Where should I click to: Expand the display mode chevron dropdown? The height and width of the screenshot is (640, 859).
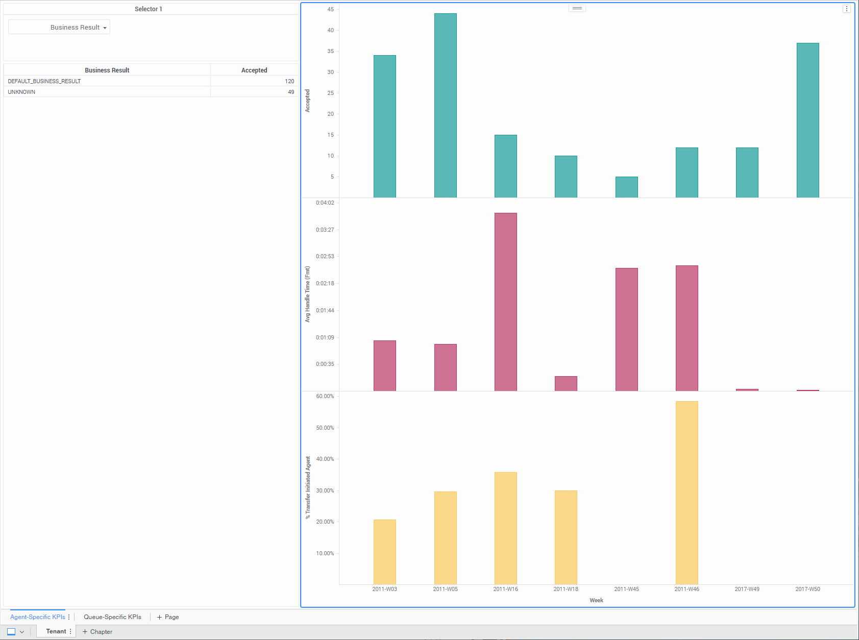click(x=22, y=632)
